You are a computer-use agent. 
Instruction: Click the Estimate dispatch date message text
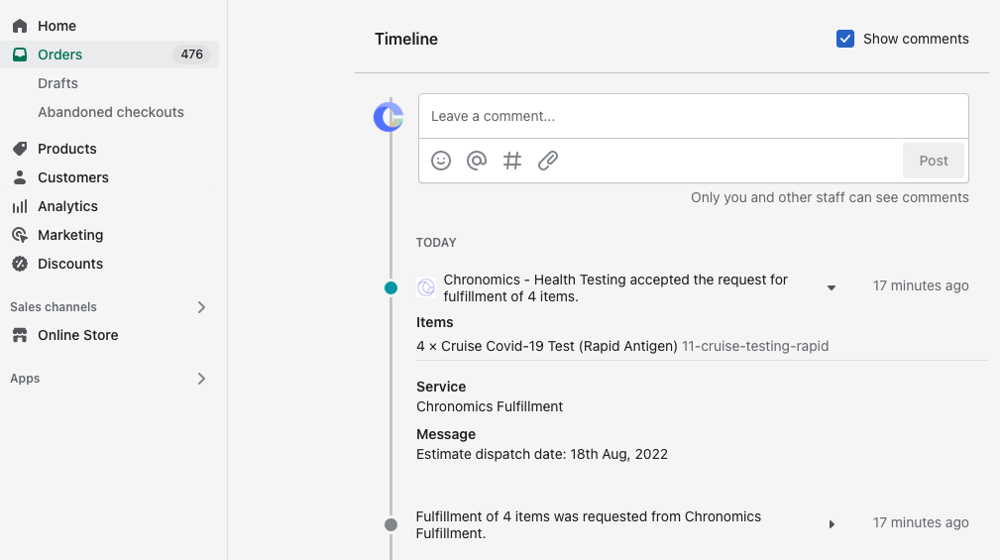(x=542, y=454)
